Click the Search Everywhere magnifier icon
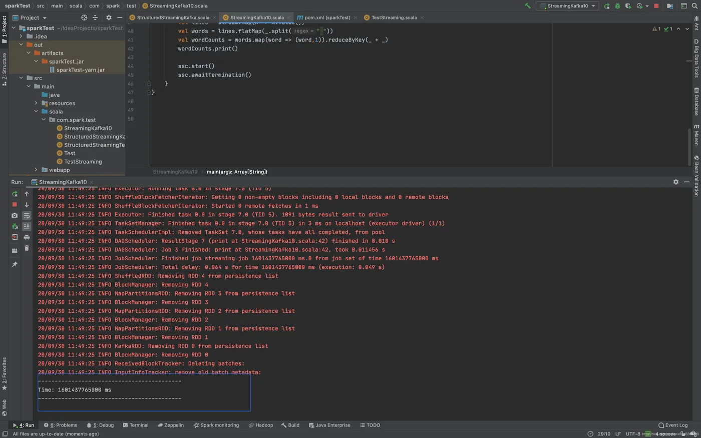The width and height of the screenshot is (701, 438). pos(694,6)
